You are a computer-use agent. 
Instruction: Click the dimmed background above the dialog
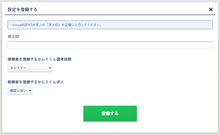point(110,1)
